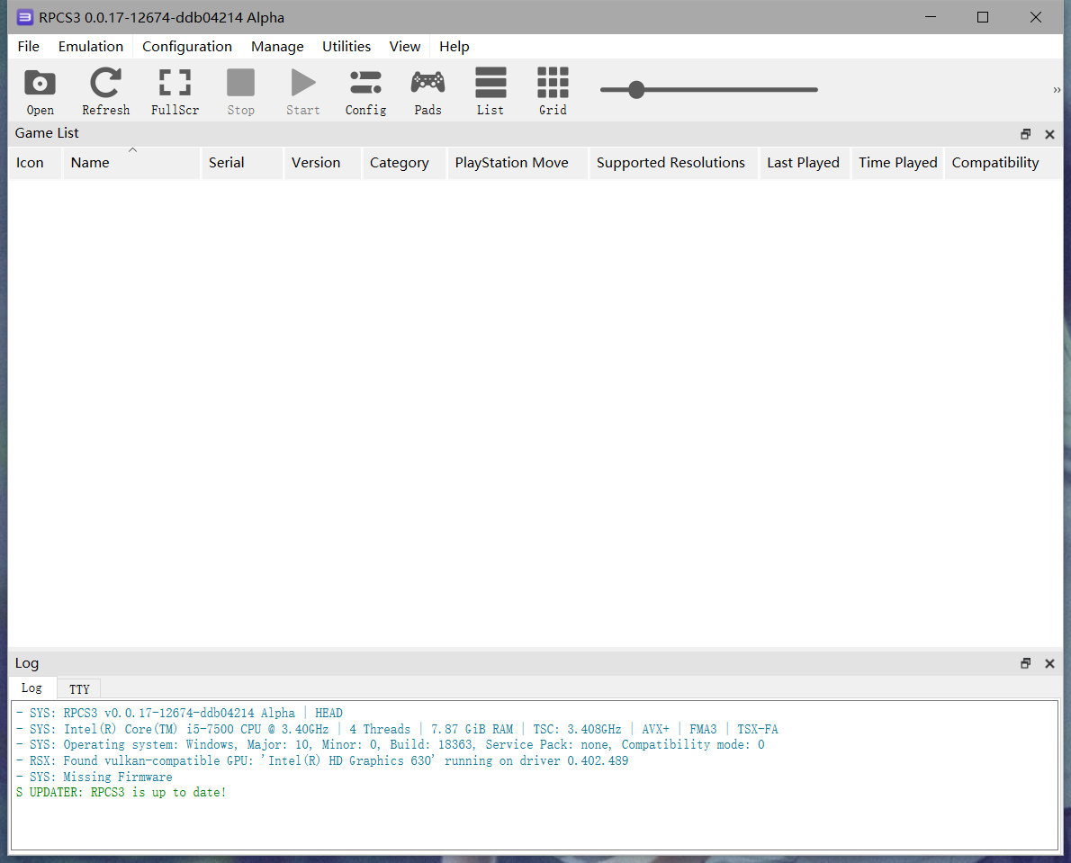Open the Pads controller settings
The width and height of the screenshot is (1071, 863).
[427, 92]
